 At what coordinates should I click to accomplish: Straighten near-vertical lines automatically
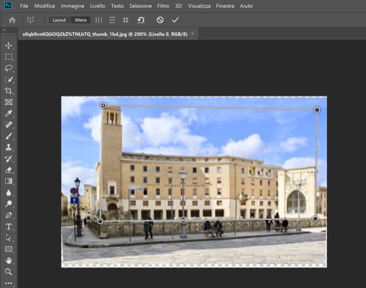[99, 20]
